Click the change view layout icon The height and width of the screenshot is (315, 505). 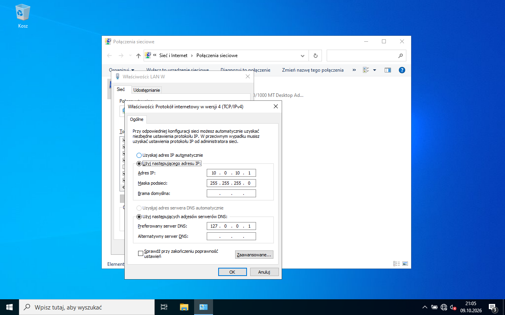pos(366,70)
